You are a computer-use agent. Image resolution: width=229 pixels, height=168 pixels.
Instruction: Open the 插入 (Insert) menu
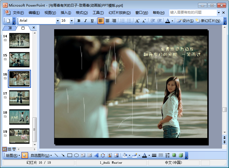66,13
